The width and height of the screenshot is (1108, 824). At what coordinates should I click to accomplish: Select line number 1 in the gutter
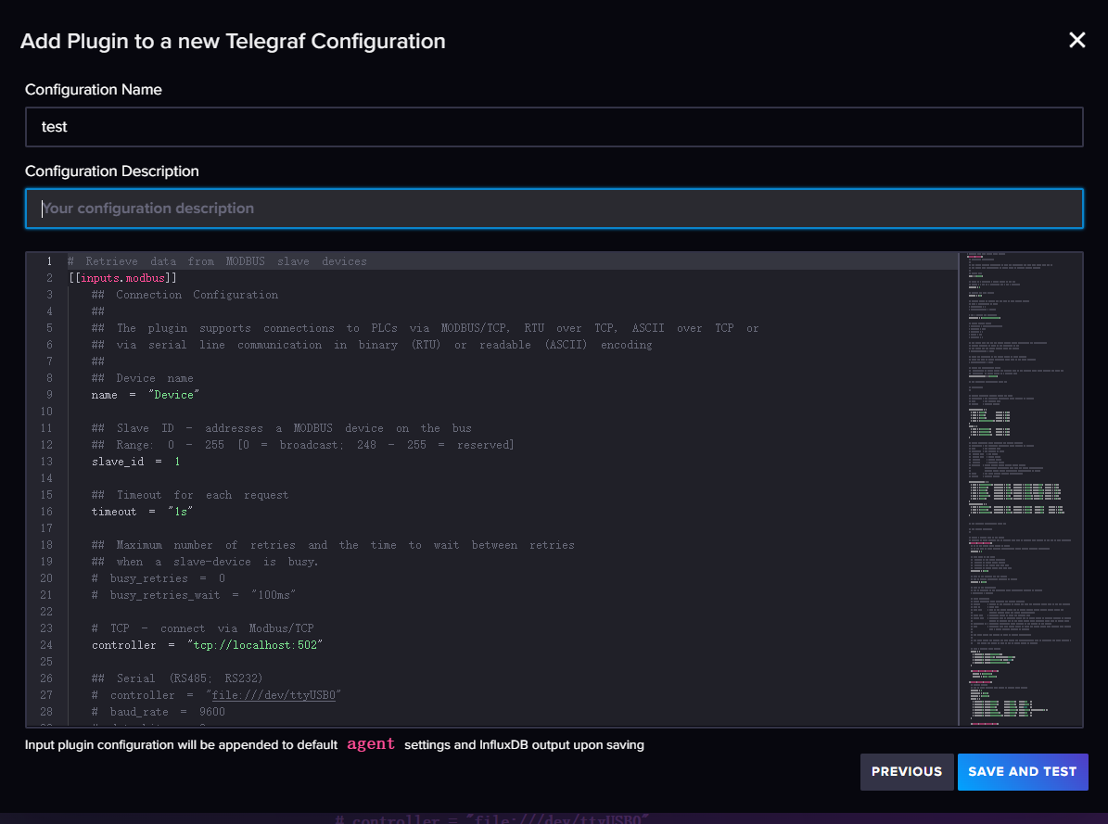[x=48, y=261]
